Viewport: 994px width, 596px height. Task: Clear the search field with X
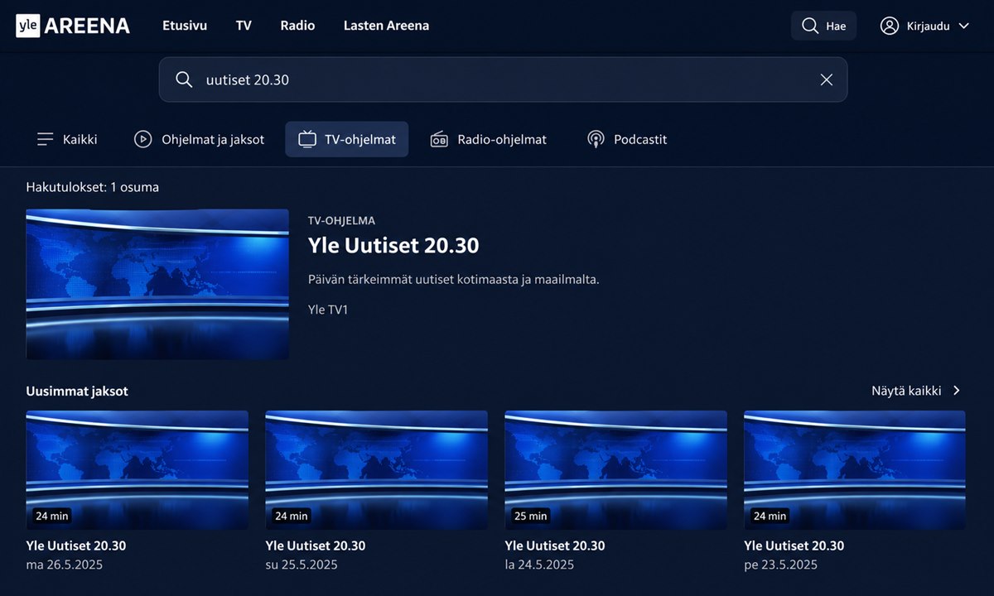point(827,79)
